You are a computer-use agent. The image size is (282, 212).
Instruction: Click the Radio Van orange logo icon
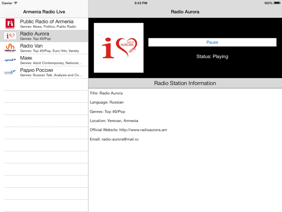tap(10, 48)
